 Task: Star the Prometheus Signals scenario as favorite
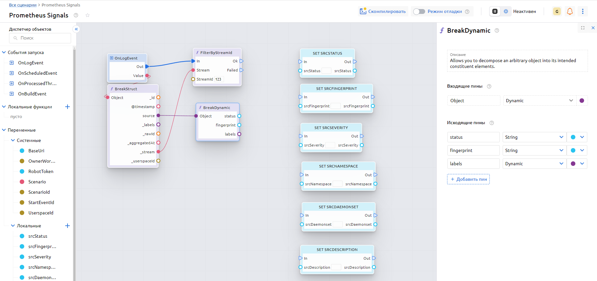(87, 15)
